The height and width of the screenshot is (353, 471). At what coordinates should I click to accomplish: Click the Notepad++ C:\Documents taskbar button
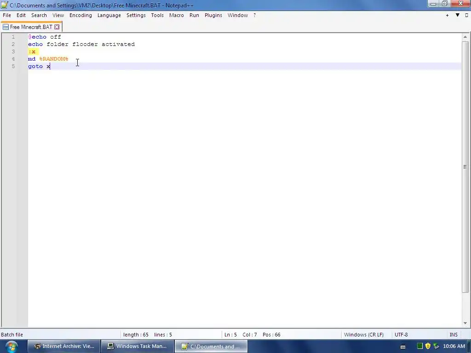211,346
